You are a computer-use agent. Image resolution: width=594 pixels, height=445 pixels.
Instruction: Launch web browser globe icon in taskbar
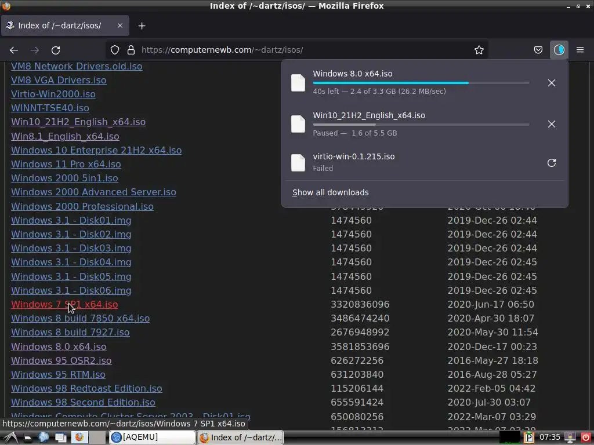(x=43, y=437)
